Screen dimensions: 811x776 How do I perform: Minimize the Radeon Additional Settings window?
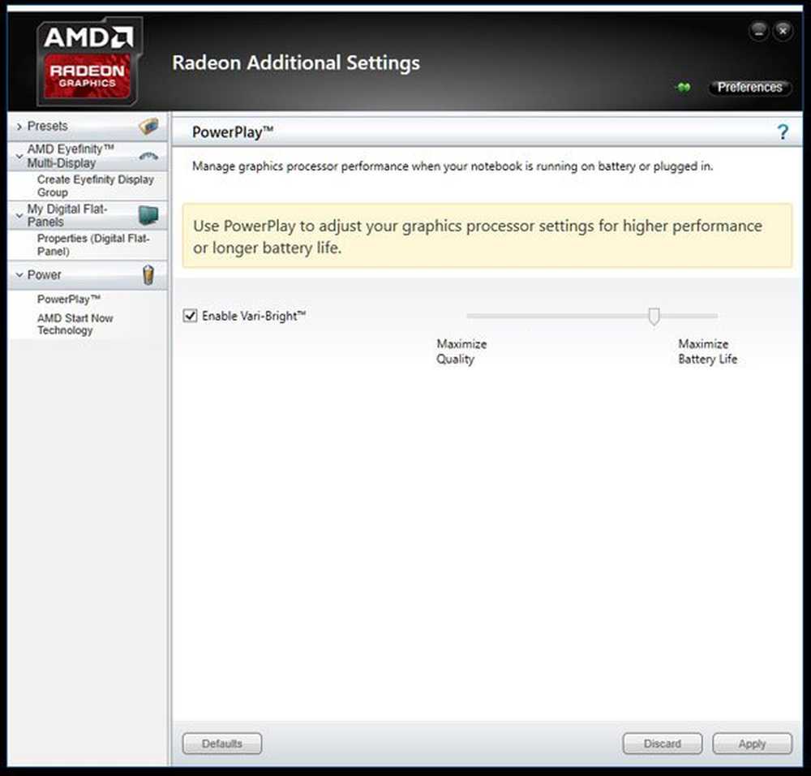point(759,31)
